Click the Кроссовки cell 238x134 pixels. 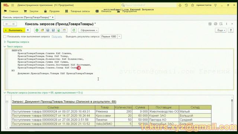tap(105, 116)
